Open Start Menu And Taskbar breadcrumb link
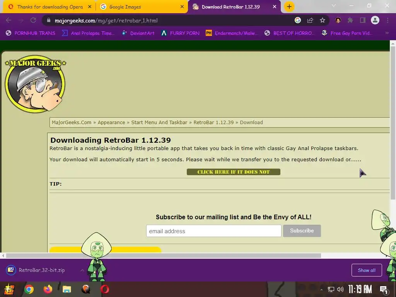396x297 pixels. coord(159,123)
